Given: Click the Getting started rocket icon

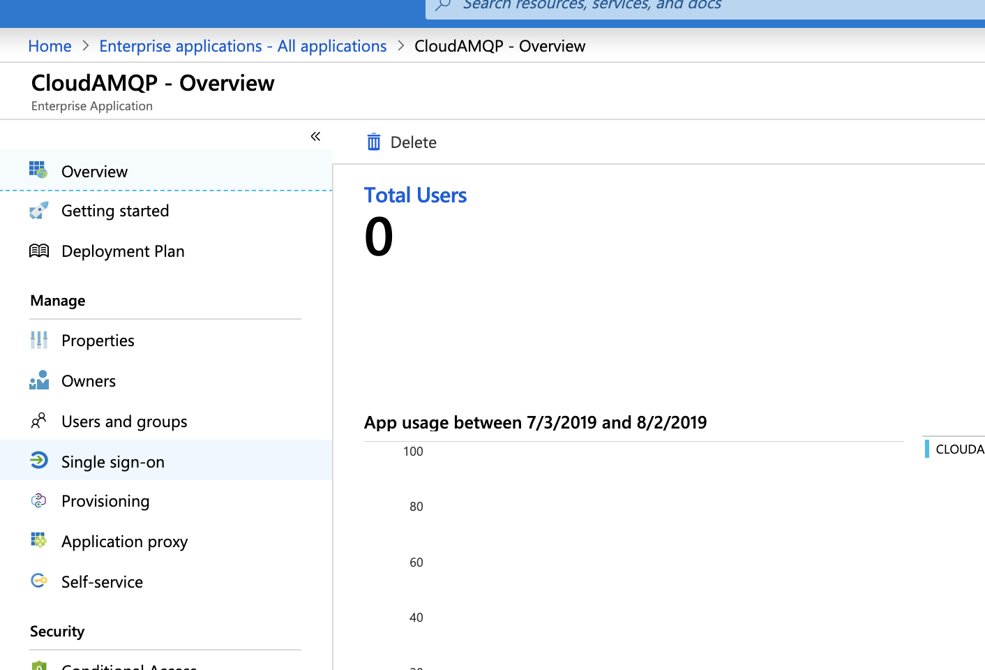Looking at the screenshot, I should [38, 210].
